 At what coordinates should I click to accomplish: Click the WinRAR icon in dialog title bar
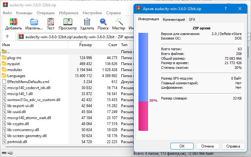point(138,9)
